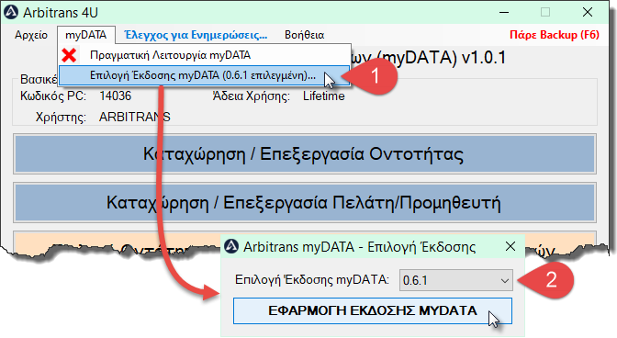This screenshot has width=617, height=338.
Task: Click the Επιλογή Έκδοσης myDATA: label
Action: tap(312, 280)
